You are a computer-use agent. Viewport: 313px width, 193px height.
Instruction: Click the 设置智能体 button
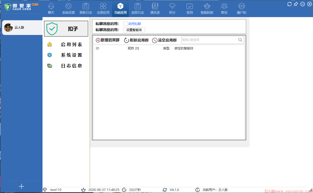pos(134,30)
